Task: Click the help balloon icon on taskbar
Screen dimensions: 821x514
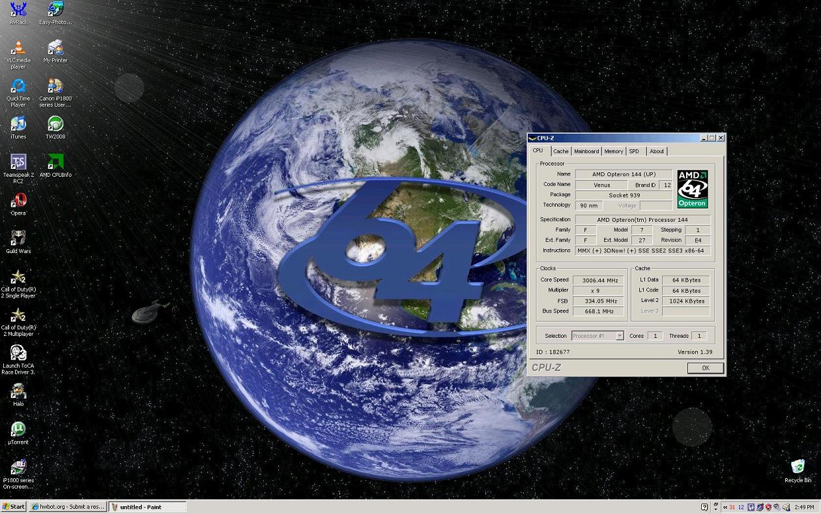Action: (704, 507)
